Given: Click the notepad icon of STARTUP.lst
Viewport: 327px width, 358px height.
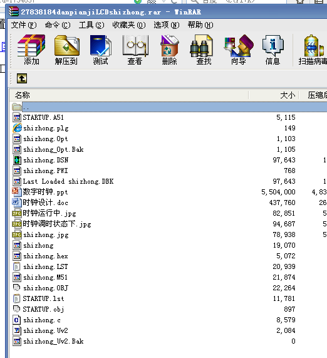Looking at the screenshot, I should (17, 298).
